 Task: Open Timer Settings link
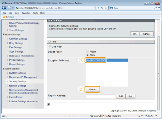(16, 30)
